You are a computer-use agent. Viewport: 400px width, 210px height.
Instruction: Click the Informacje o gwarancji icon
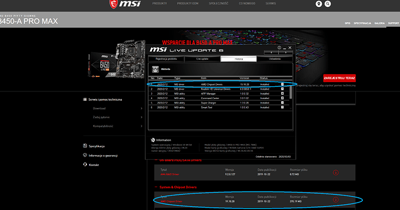coord(85,155)
